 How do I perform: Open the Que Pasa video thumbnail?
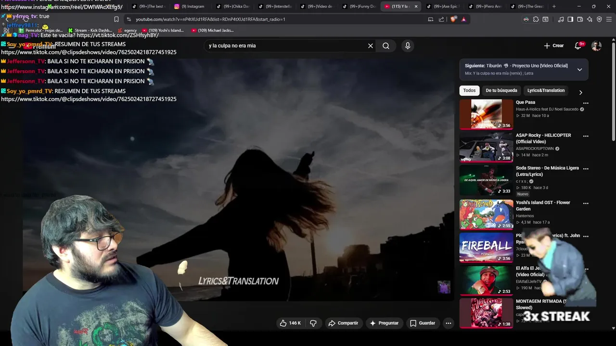(486, 114)
